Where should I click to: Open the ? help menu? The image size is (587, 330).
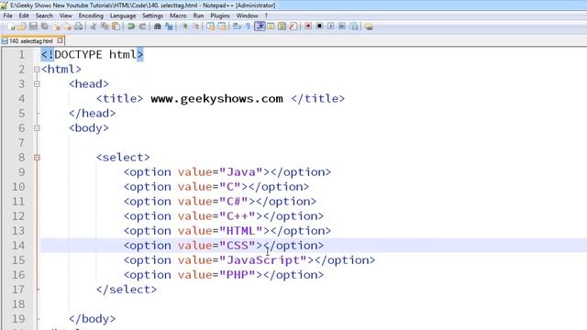click(266, 16)
